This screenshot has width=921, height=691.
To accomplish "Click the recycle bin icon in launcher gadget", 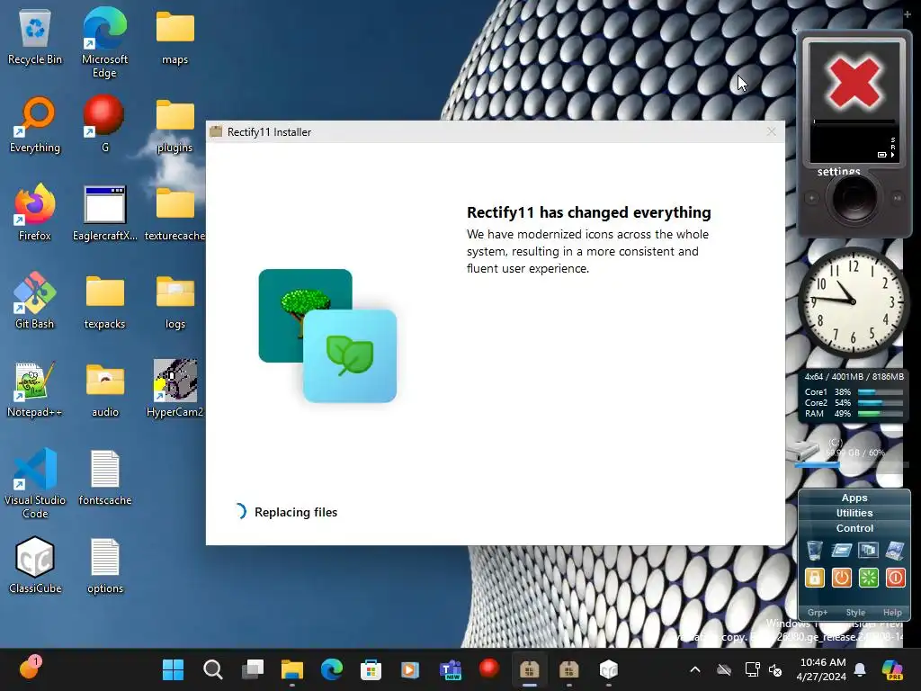I will coord(814,551).
